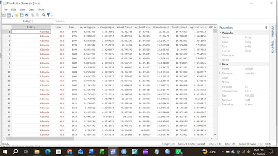Viewport: 278px width, 156px height.
Task: Open notification center icon in taskbar
Action: (x=271, y=152)
